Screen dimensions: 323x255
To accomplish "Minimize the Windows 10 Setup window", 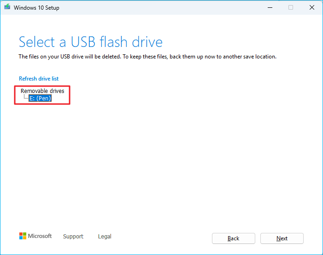I will click(x=270, y=7).
